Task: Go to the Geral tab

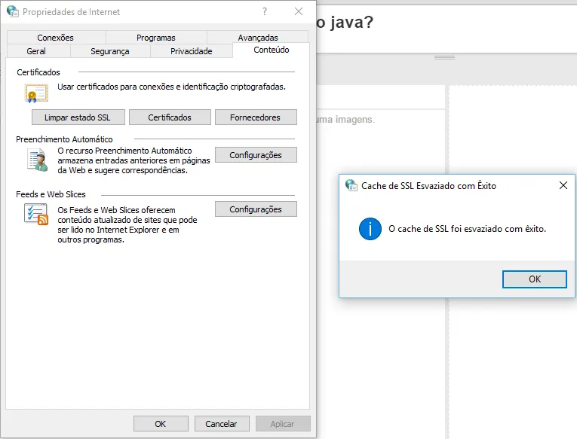Action: [x=36, y=51]
